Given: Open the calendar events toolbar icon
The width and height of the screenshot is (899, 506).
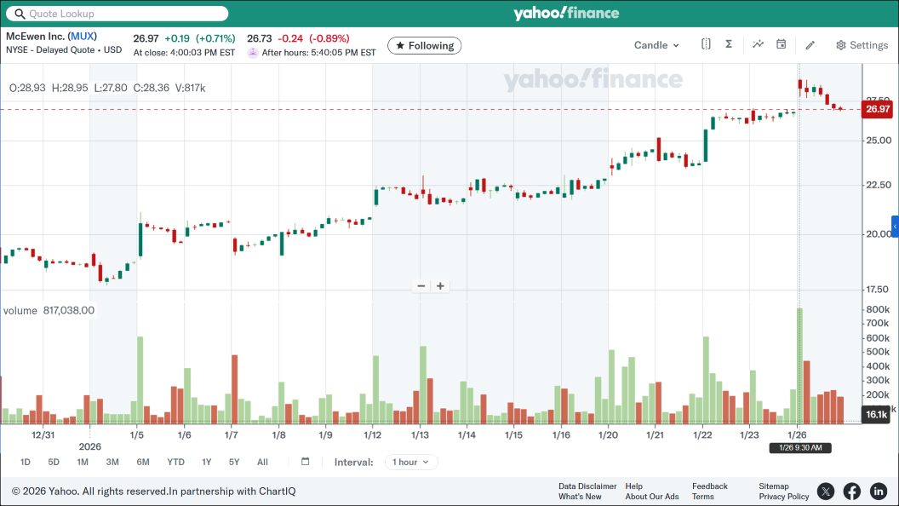Looking at the screenshot, I should [x=781, y=45].
